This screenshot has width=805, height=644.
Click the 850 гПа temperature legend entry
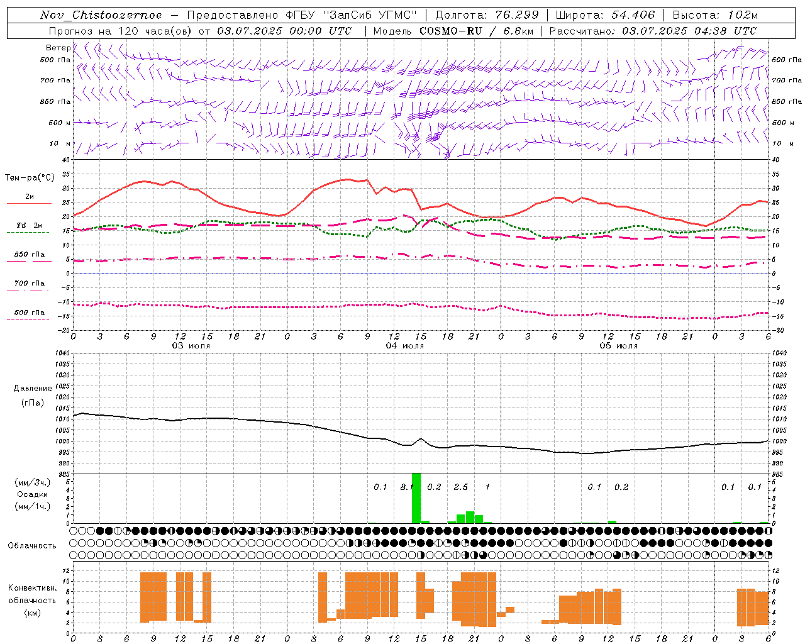coord(30,255)
